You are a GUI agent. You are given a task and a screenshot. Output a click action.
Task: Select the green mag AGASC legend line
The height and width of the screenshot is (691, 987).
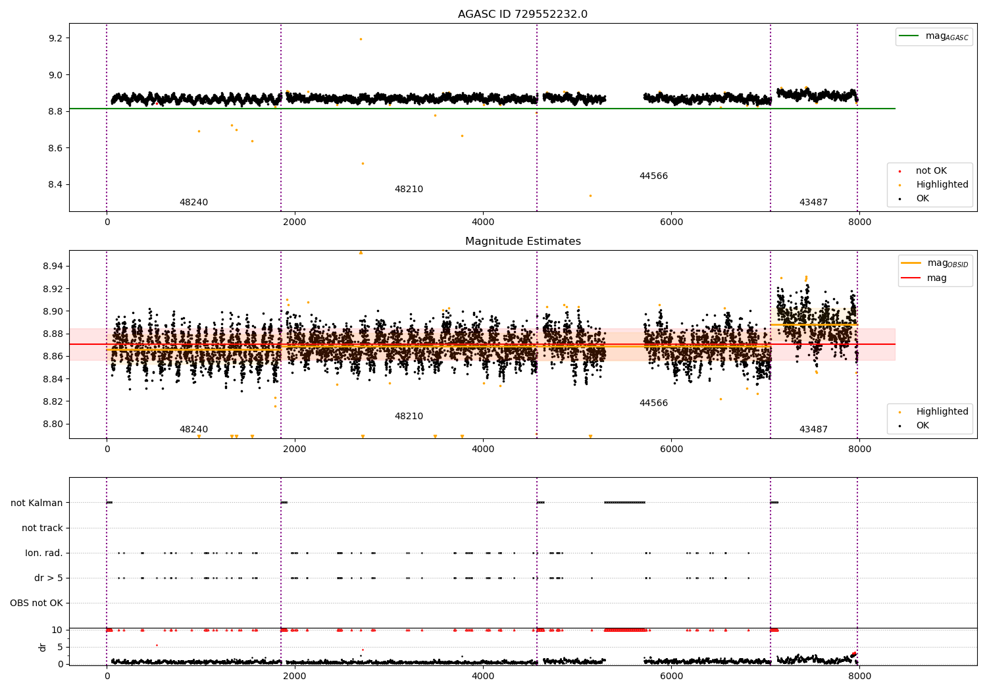click(x=909, y=36)
